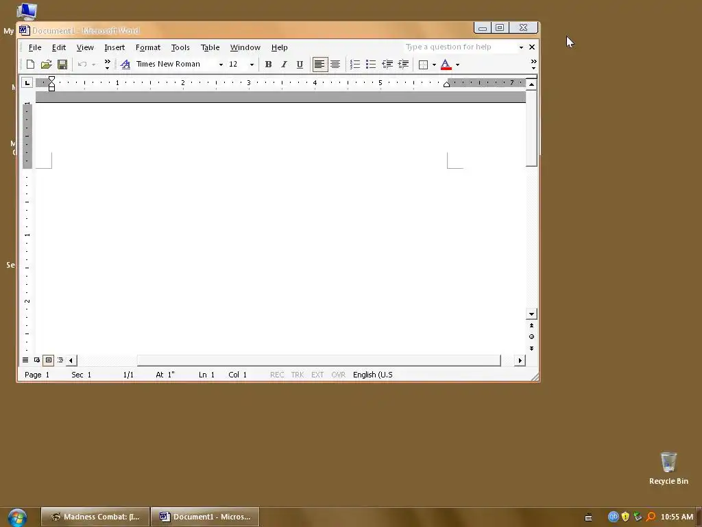Expand the Undo history dropdown arrow
The image size is (702, 527).
[x=93, y=65]
